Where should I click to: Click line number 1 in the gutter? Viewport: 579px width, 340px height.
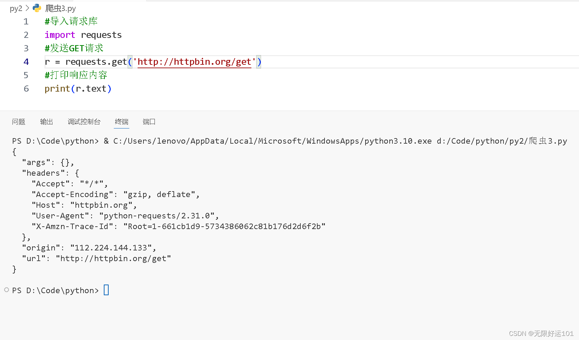tap(26, 22)
